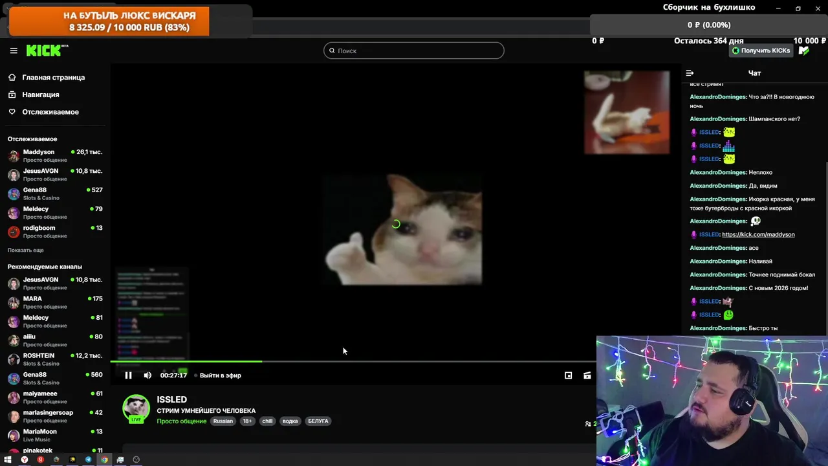Switch to Chrome in the taskbar
The height and width of the screenshot is (466, 828).
pyautogui.click(x=104, y=460)
